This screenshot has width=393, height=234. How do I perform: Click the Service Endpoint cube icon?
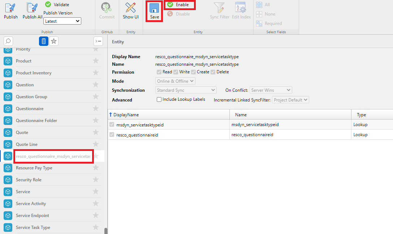pos(8,216)
